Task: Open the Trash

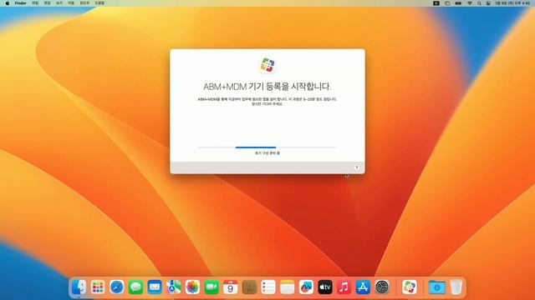Action: click(456, 287)
